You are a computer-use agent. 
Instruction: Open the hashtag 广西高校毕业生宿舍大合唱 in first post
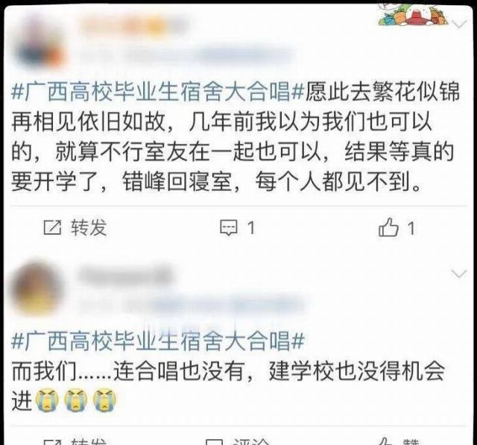click(157, 92)
